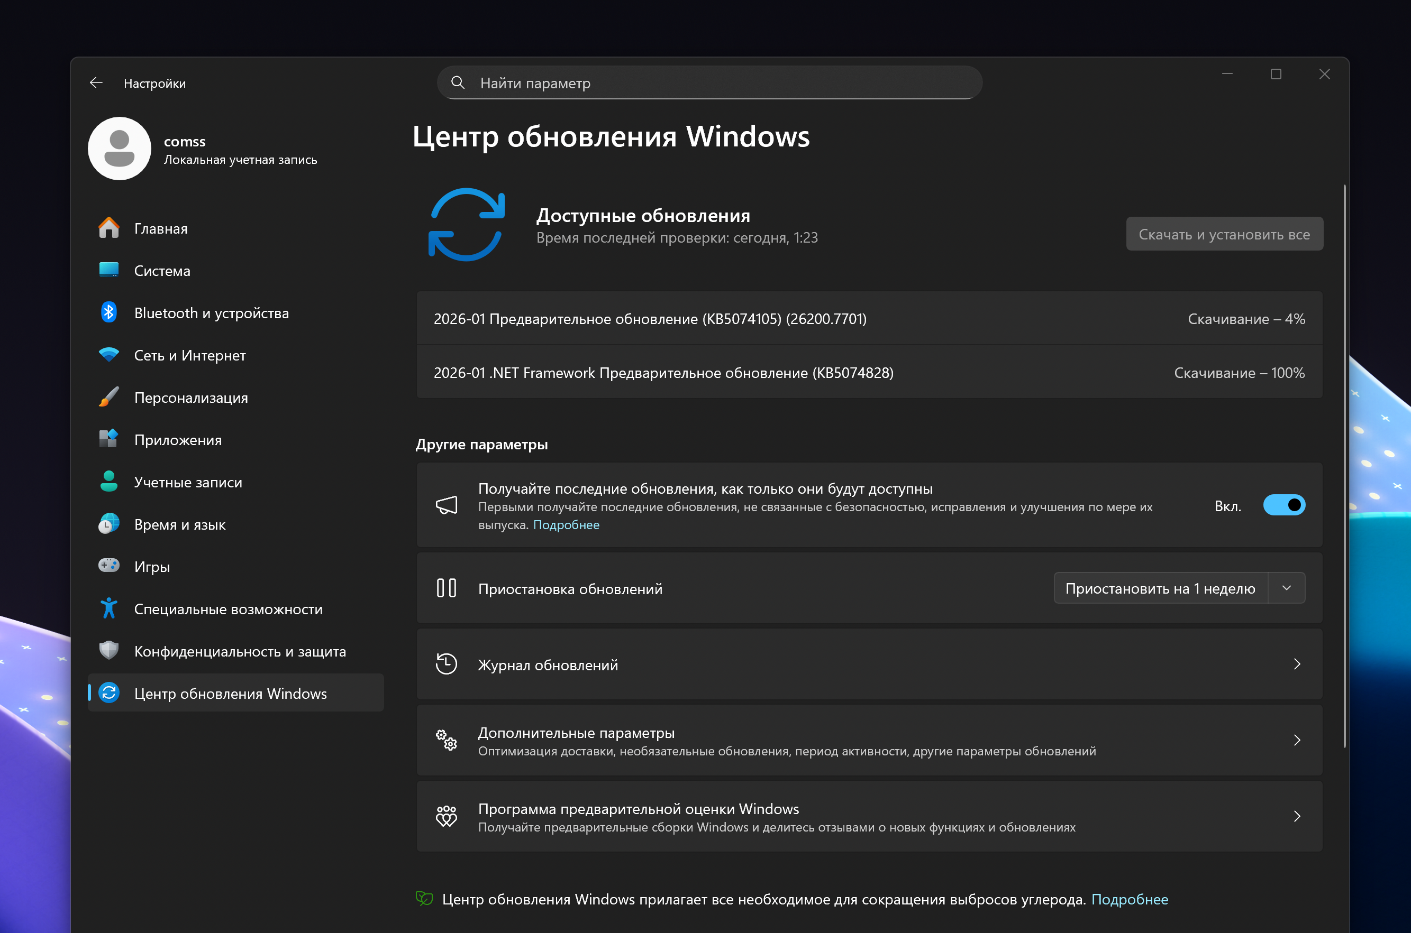Click the update history clock icon
1411x933 pixels.
tap(446, 664)
